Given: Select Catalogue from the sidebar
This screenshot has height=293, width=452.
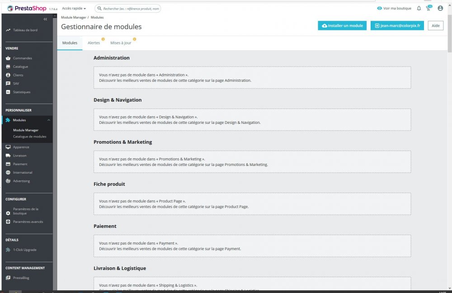Looking at the screenshot, I should (20, 66).
